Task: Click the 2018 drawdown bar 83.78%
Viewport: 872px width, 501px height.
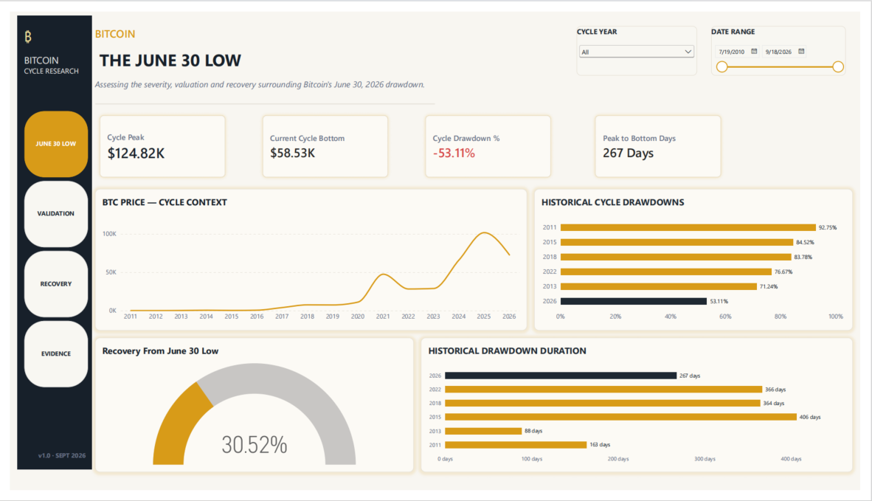Action: (676, 257)
